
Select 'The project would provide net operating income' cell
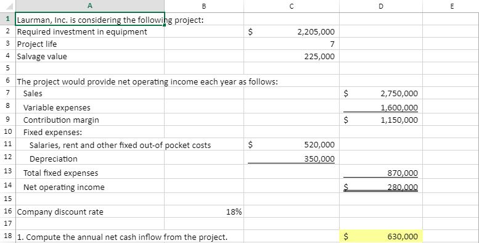point(90,81)
